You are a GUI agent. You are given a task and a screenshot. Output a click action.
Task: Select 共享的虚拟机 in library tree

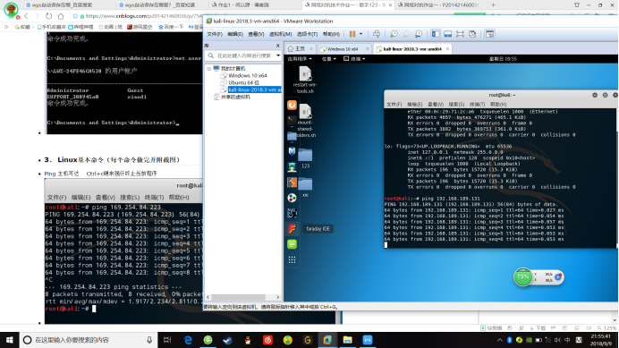[x=235, y=97]
